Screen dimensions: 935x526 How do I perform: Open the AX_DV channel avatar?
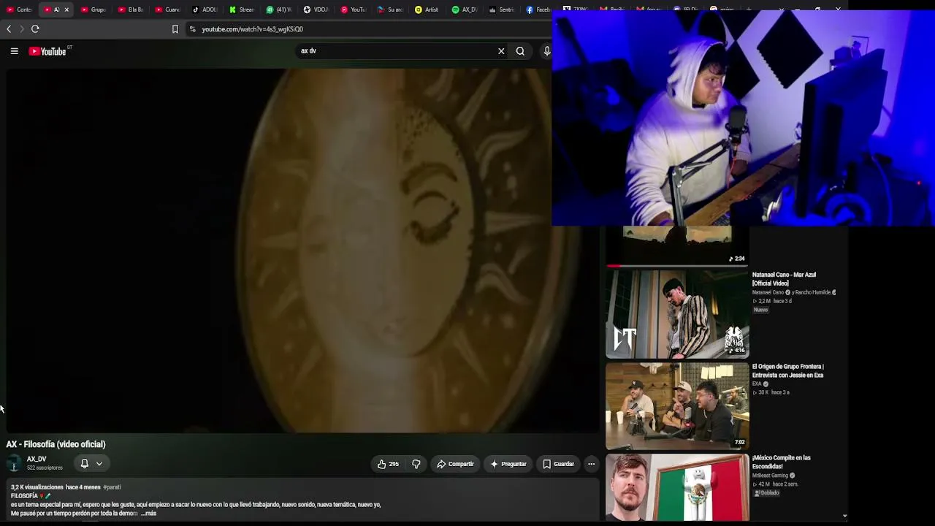point(13,463)
